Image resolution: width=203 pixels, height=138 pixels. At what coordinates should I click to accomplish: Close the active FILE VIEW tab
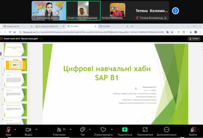(95, 26)
